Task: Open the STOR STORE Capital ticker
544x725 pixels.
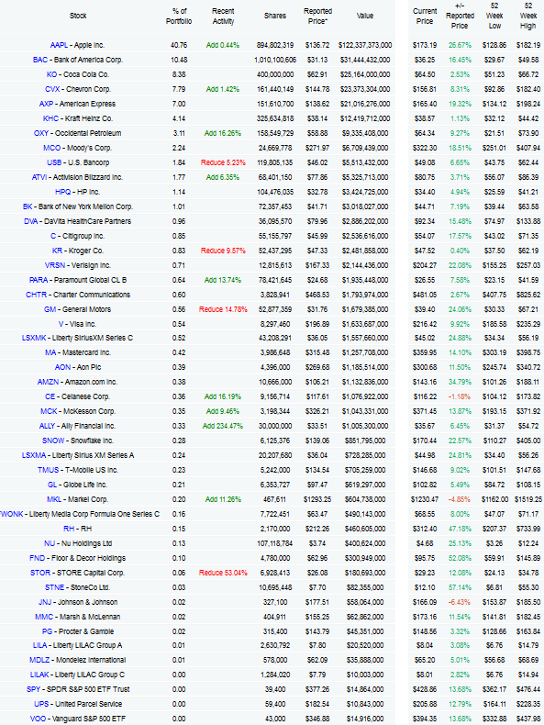Action: 40,573
